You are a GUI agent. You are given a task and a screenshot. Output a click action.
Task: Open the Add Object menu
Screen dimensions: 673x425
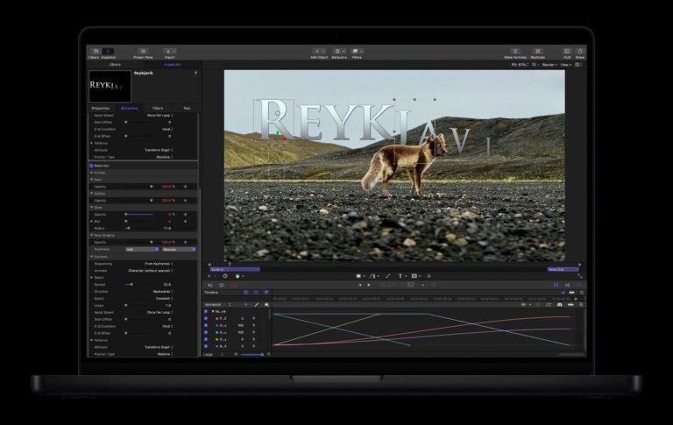point(319,53)
